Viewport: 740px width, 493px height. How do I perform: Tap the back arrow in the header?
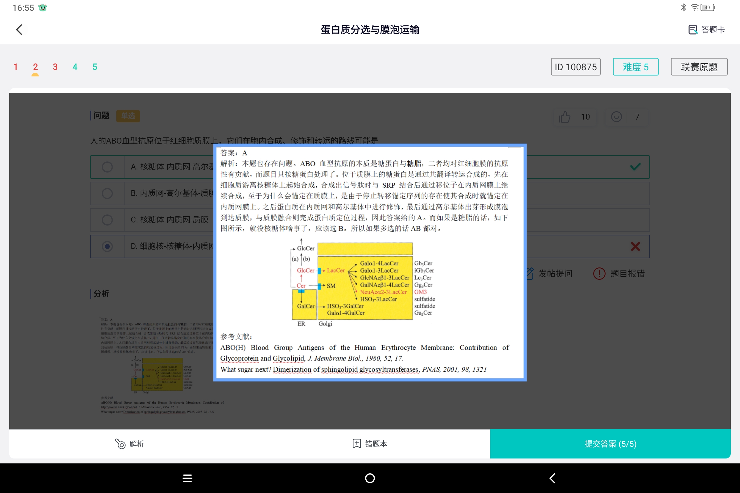(x=19, y=30)
